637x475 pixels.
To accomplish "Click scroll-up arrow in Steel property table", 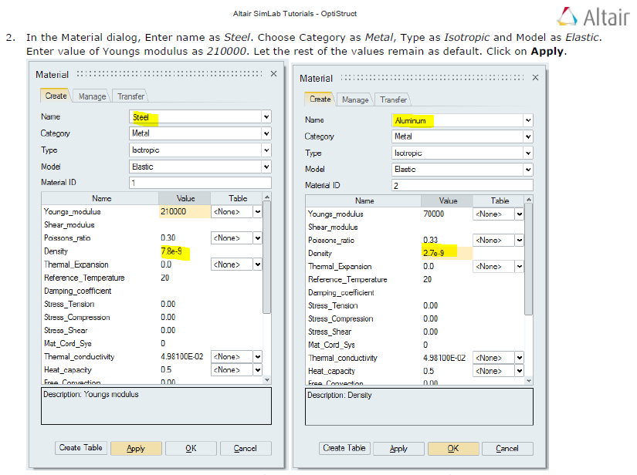I will 267,197.
